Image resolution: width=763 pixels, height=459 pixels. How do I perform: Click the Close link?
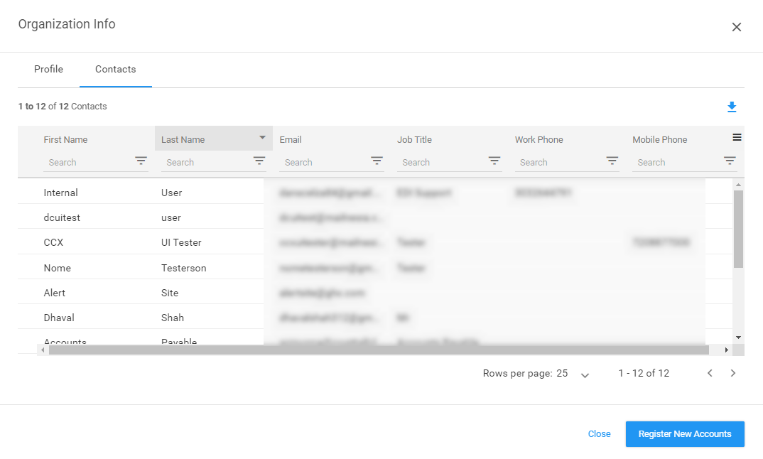[599, 433]
